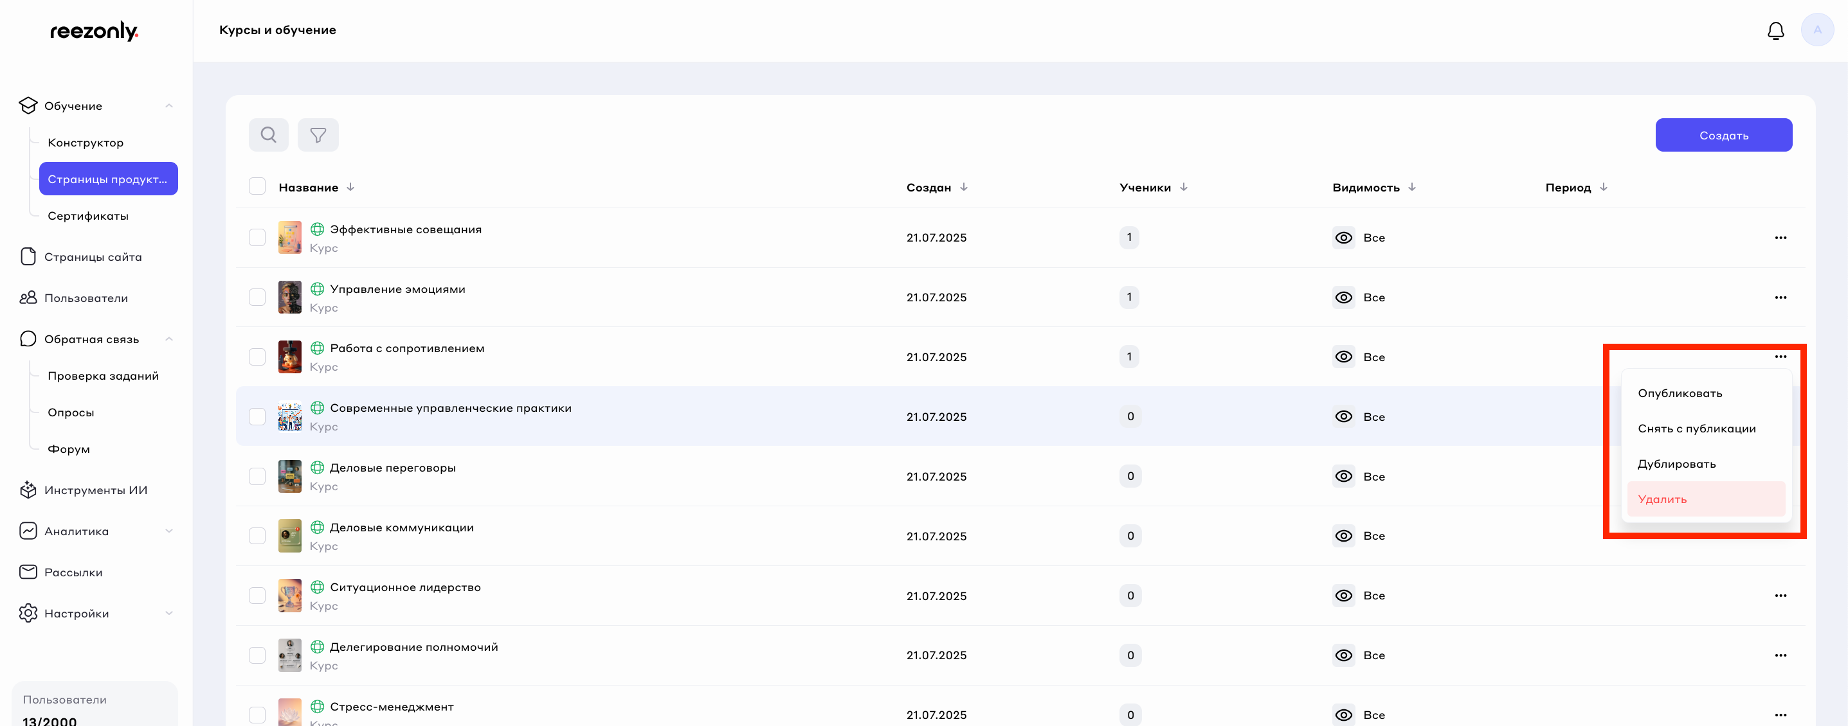The image size is (1848, 726).
Task: Open the three-dots menu for Ситуационное лидерство
Action: click(x=1780, y=596)
